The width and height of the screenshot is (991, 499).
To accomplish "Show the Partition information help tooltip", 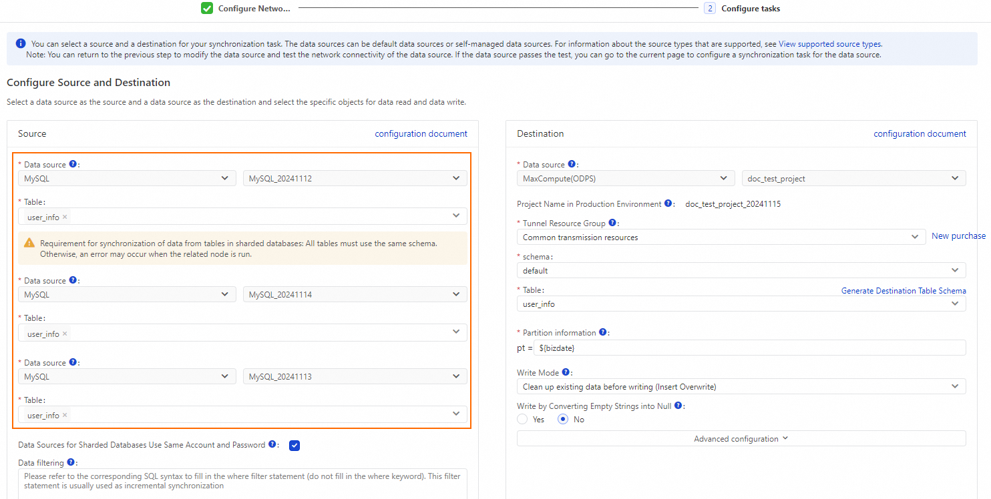I will click(603, 332).
